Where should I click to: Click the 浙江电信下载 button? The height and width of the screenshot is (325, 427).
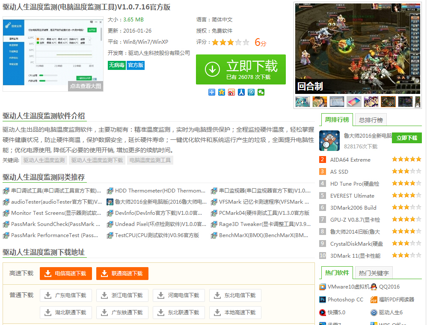coord(122,295)
